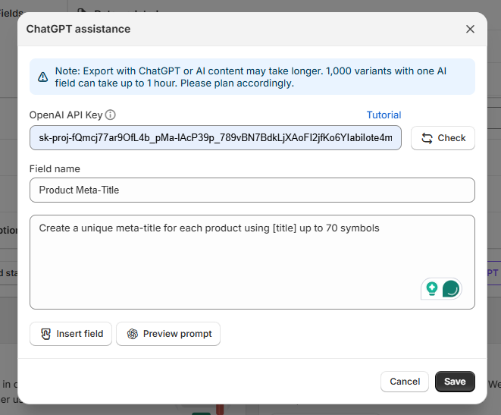This screenshot has height=415, width=501.
Task: Verify the key with the Check button
Action: (443, 138)
